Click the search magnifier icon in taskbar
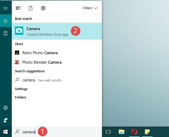169x137 pixels. (17, 131)
